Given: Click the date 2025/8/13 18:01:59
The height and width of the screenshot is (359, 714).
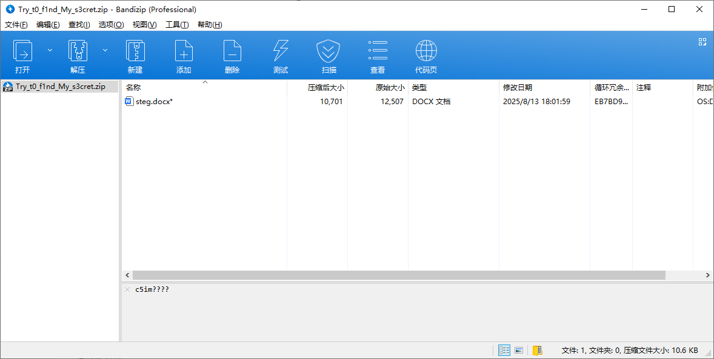Looking at the screenshot, I should click(x=536, y=102).
